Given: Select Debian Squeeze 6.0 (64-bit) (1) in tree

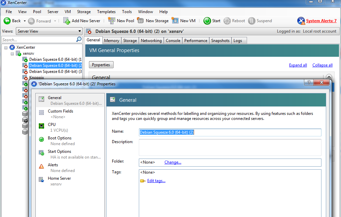Looking at the screenshot, I should (56, 59).
